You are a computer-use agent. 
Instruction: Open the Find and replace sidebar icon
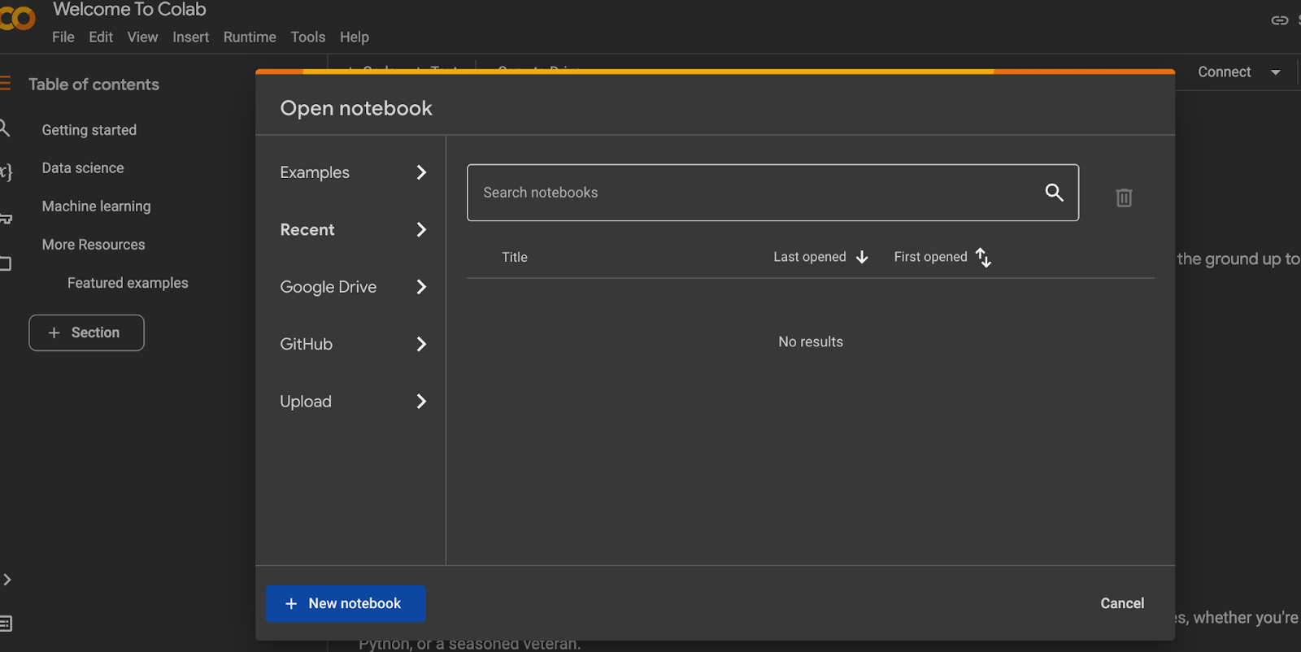pos(5,128)
